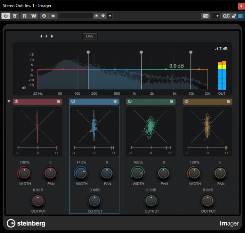This screenshot has width=245, height=233.
Task: Click the preset name field
Action: [x=76, y=16]
